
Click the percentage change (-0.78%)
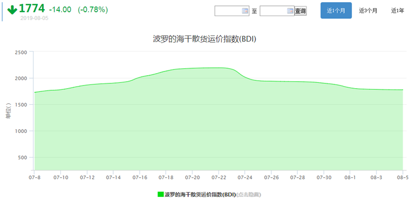tap(93, 10)
